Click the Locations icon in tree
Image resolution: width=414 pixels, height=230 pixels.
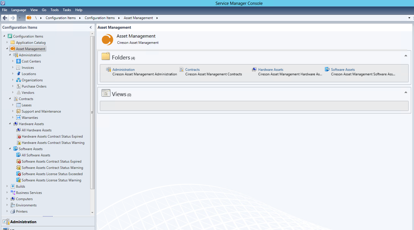coord(19,74)
